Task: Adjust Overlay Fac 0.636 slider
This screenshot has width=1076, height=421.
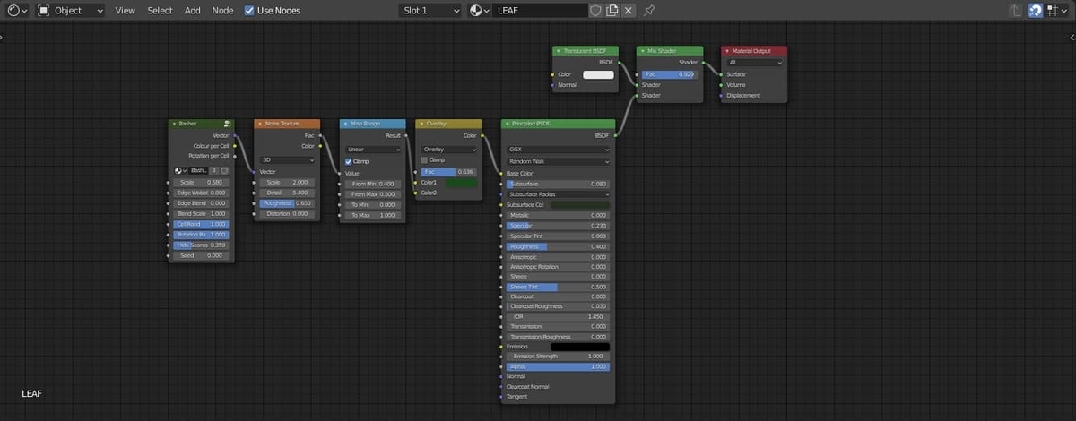Action: [449, 171]
